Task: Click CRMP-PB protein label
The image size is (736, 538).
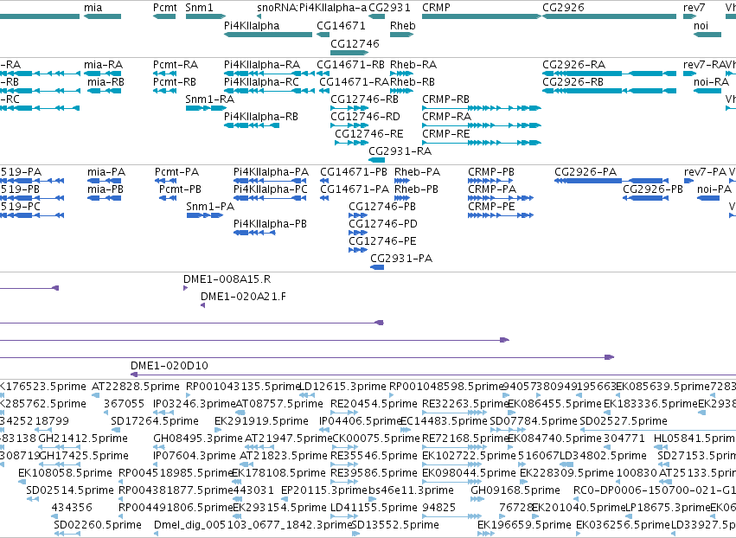Action: (x=491, y=172)
